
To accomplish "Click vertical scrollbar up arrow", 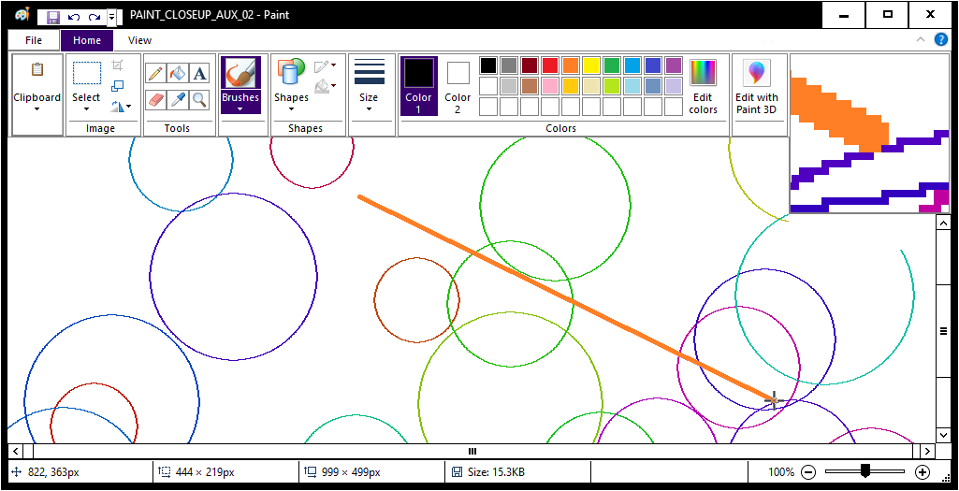I will coord(943,222).
